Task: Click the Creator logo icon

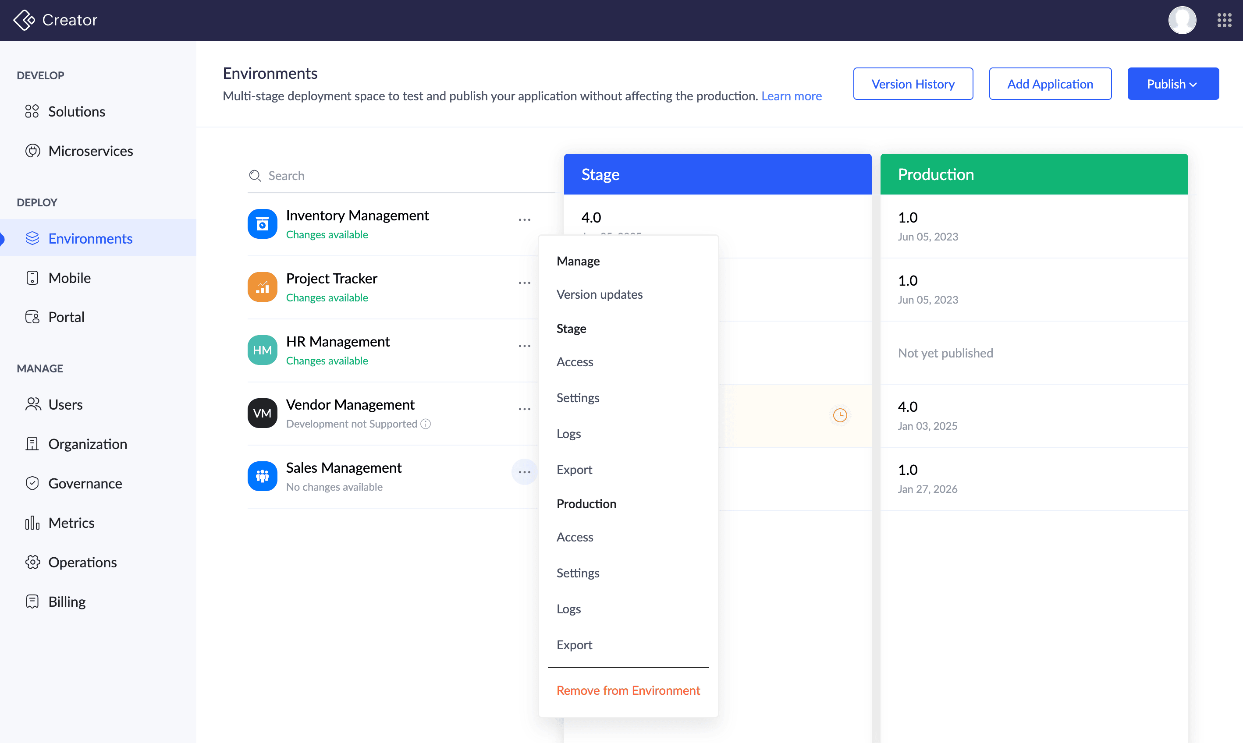Action: [24, 20]
